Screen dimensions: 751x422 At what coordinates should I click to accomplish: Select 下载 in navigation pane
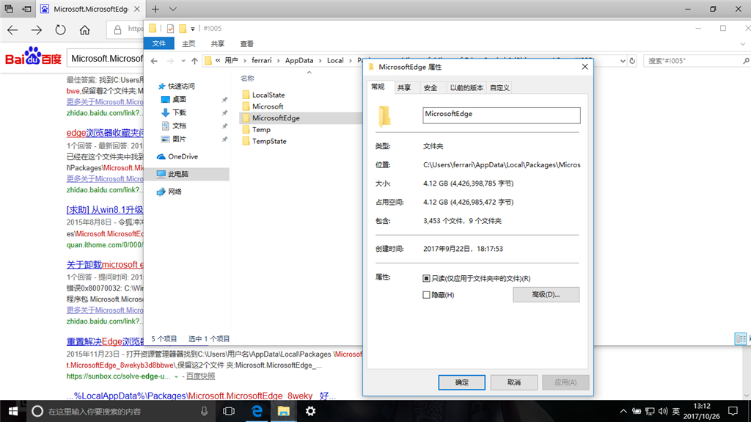179,112
